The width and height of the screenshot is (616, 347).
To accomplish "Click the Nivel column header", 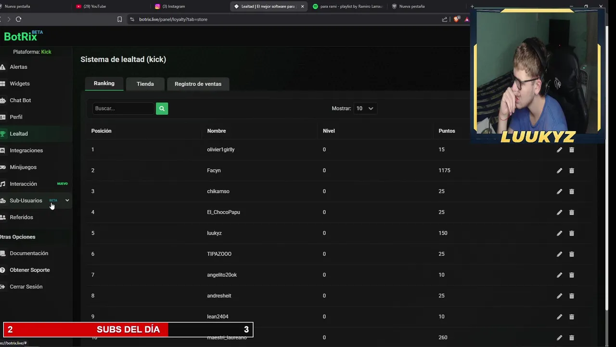I will [x=329, y=131].
